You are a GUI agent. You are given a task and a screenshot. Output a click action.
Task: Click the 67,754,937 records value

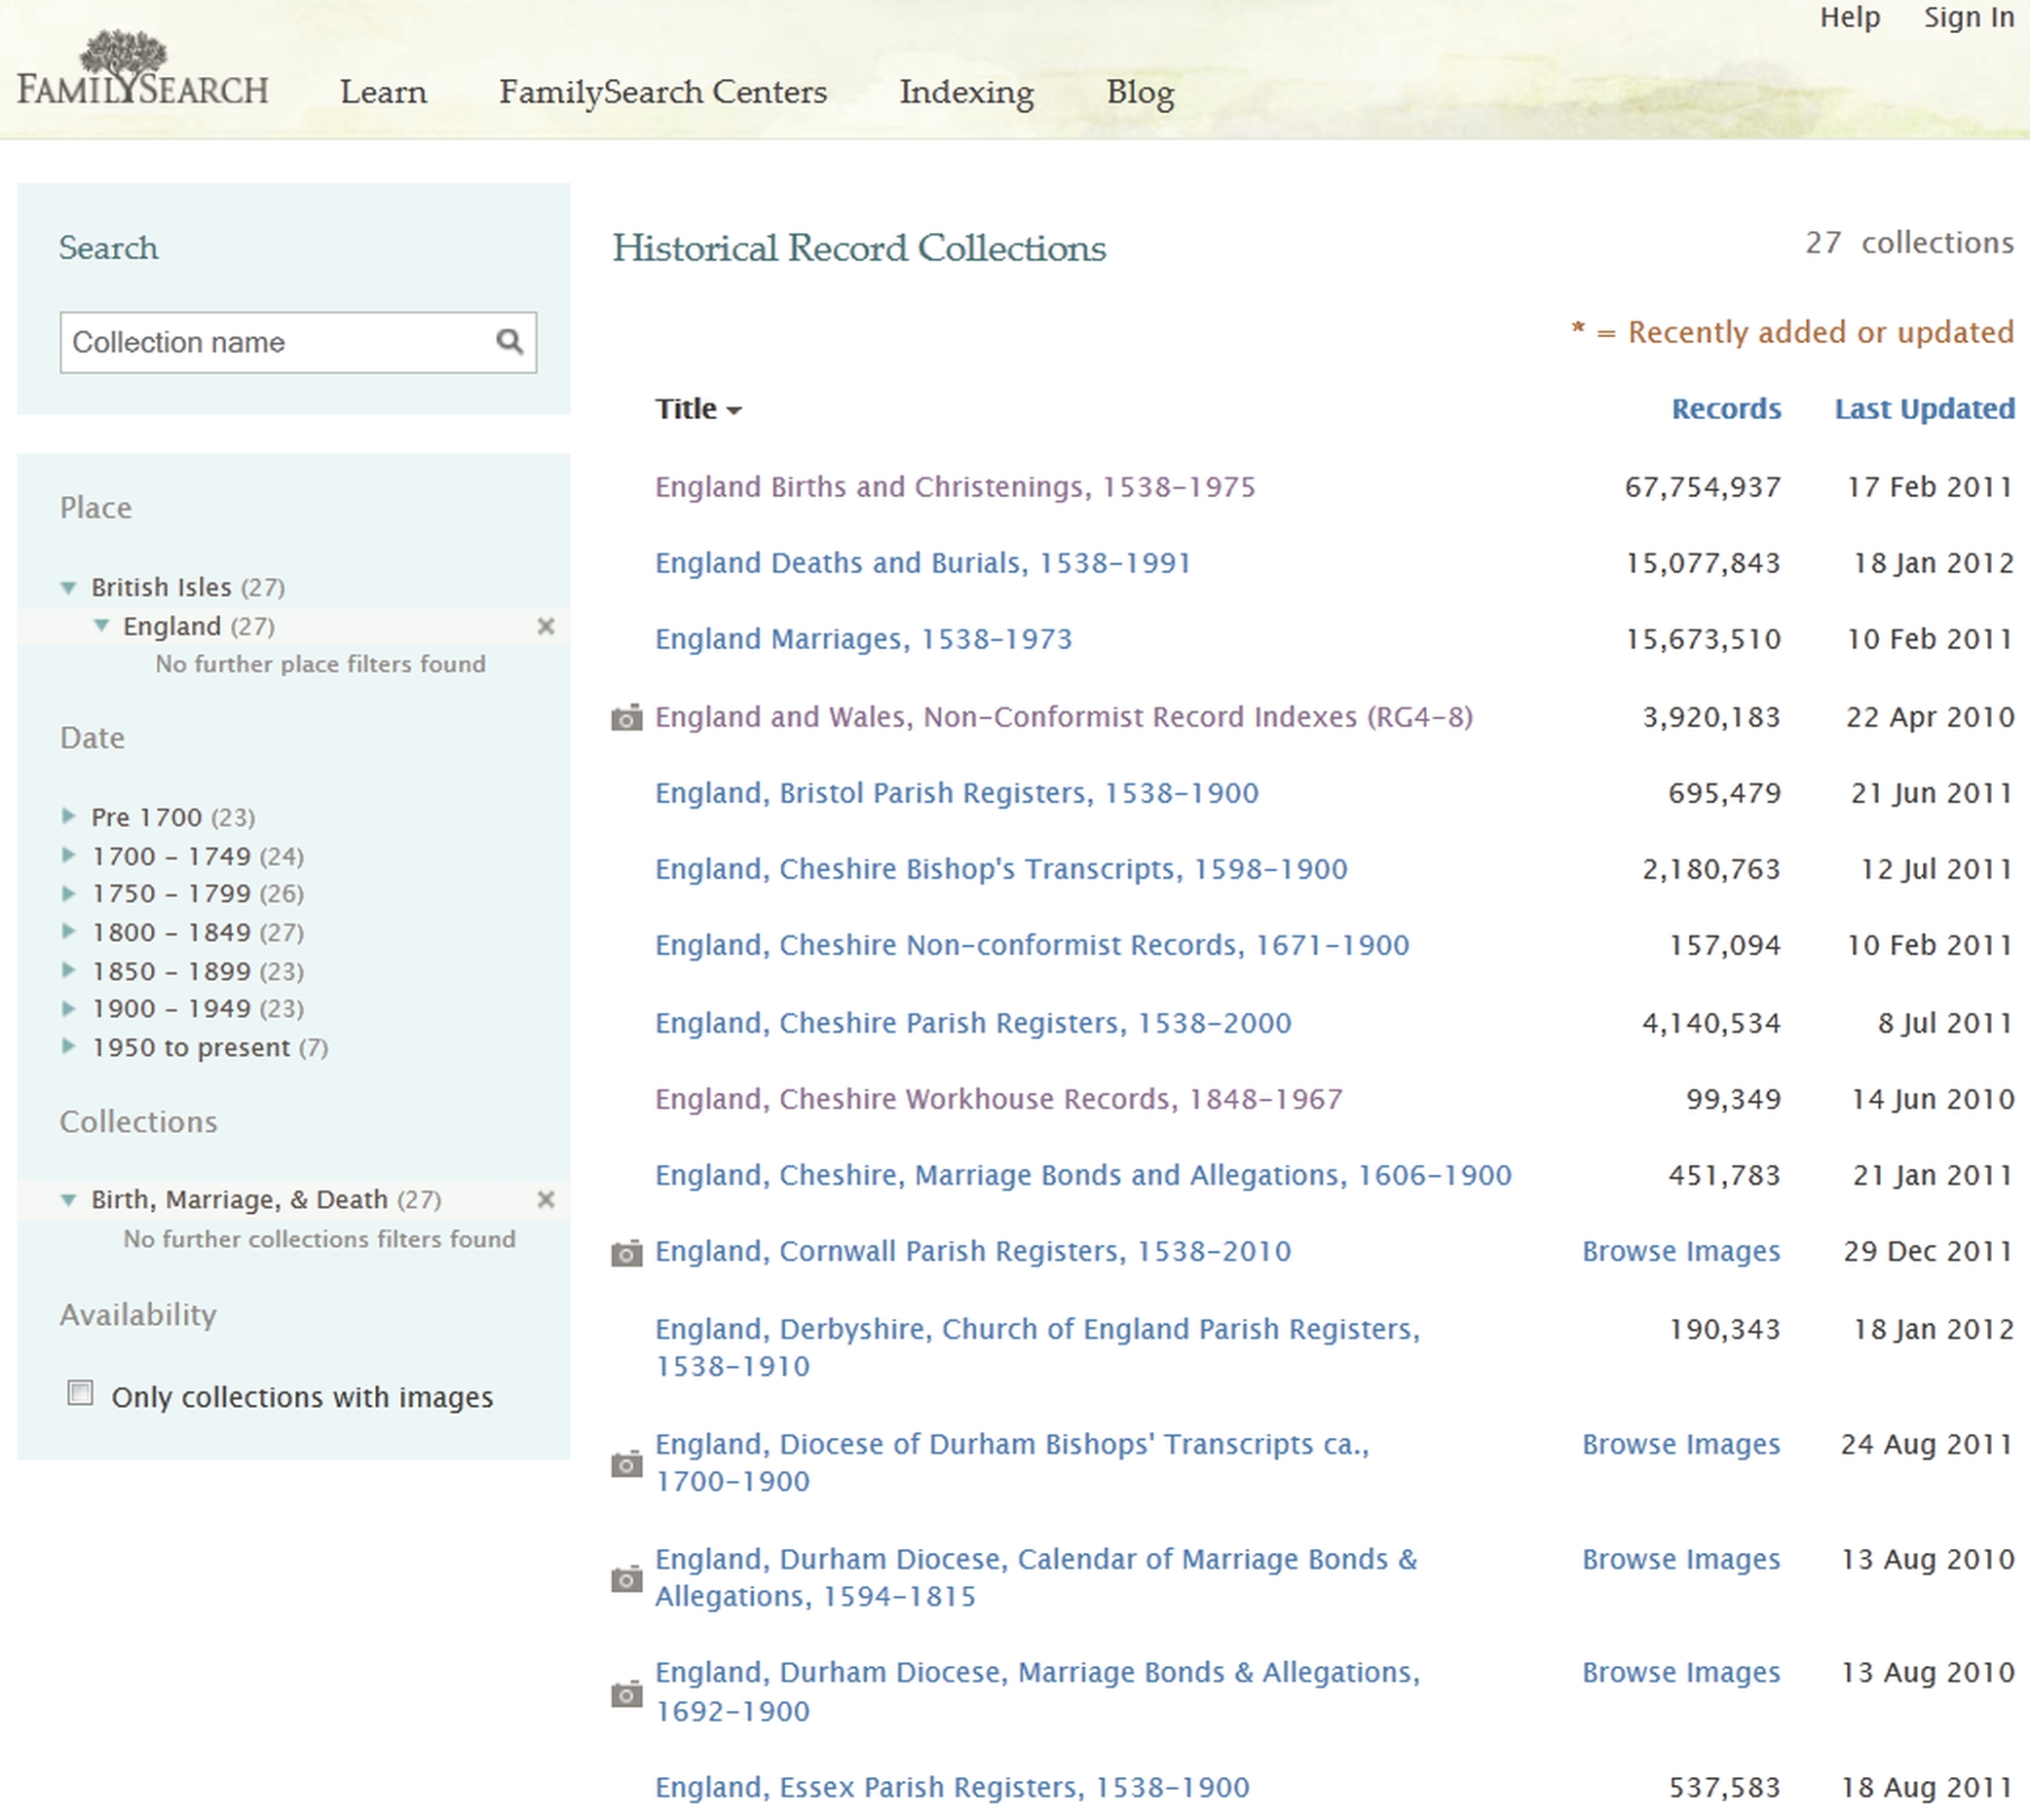tap(1702, 487)
